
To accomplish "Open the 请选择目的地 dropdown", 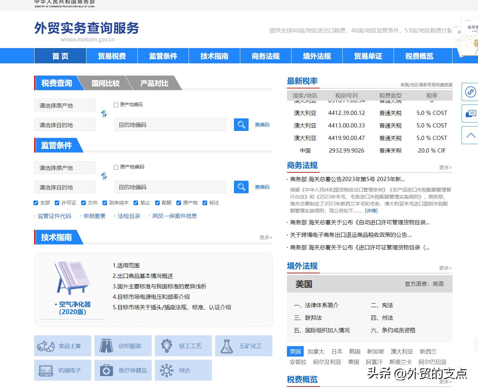I will pyautogui.click(x=65, y=124).
